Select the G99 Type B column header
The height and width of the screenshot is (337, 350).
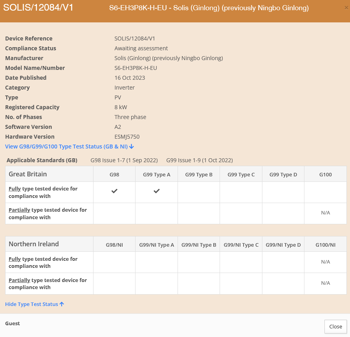199,174
